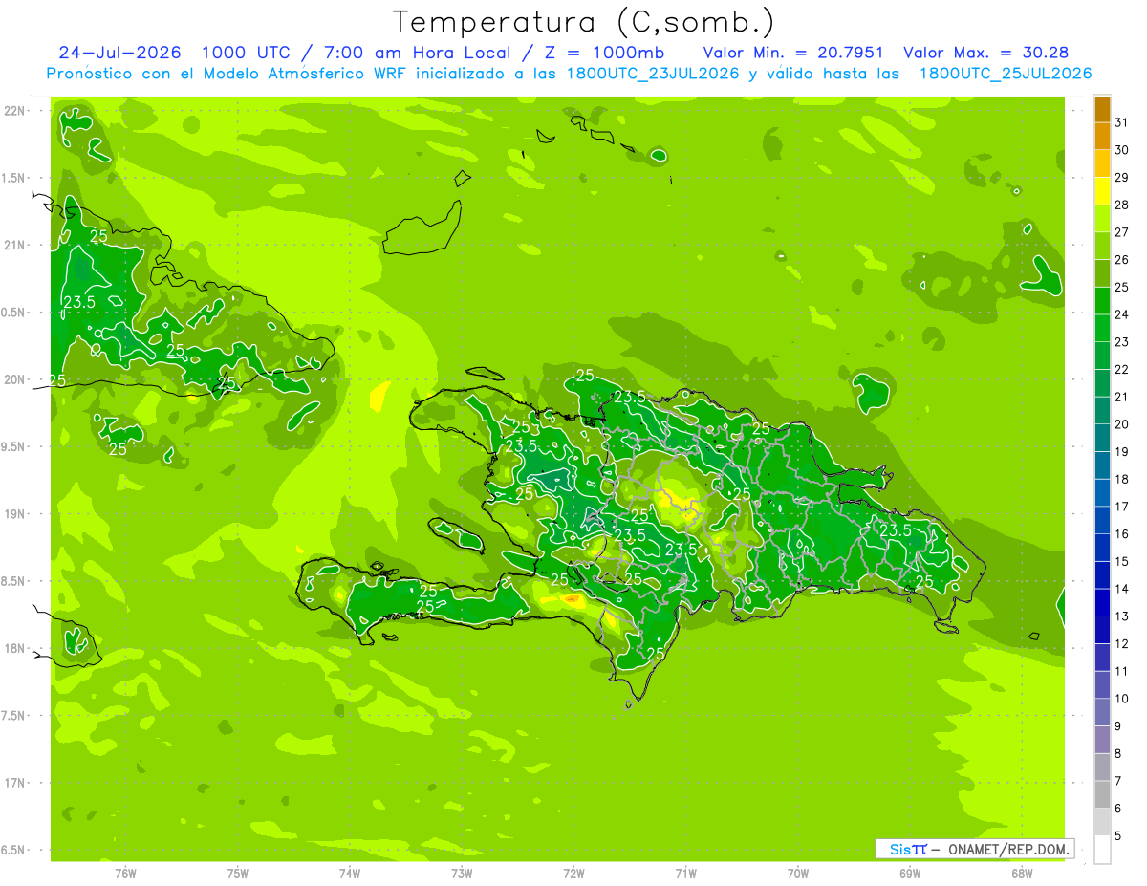This screenshot has width=1147, height=886.
Task: Click the "SisTT - ONAMET/REP.DOM." credit label
Action: 975,849
